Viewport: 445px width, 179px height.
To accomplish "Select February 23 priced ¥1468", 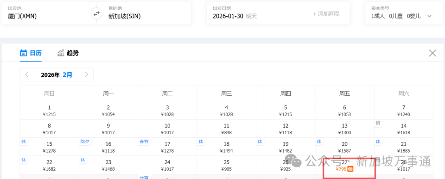I will tap(108, 165).
